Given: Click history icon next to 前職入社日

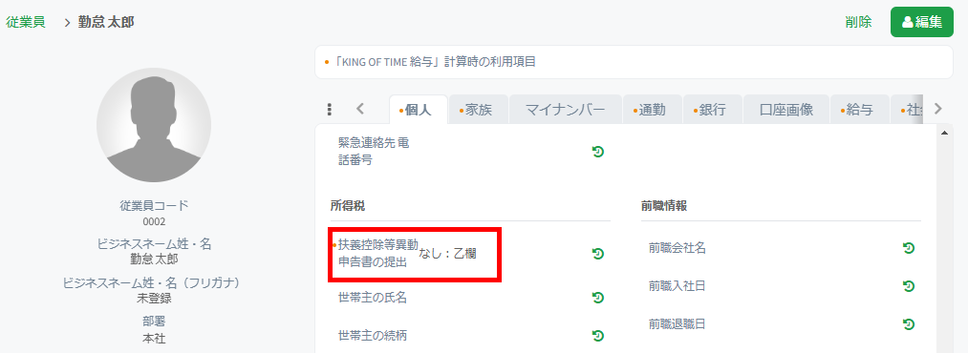Looking at the screenshot, I should pos(908,286).
